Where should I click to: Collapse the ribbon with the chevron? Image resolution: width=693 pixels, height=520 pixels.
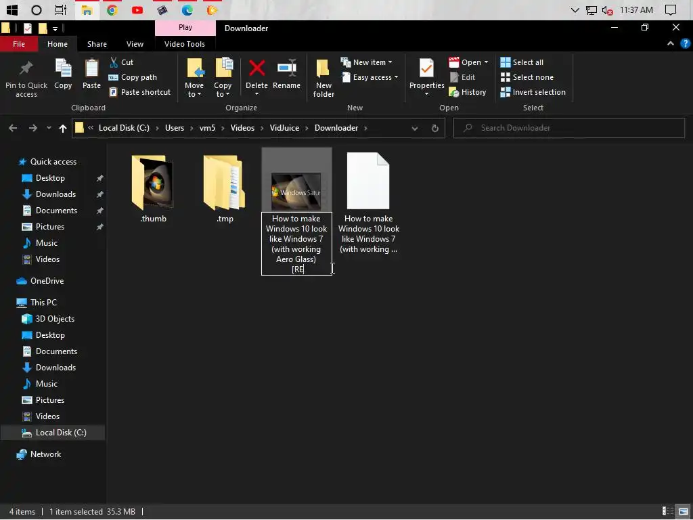click(x=671, y=43)
